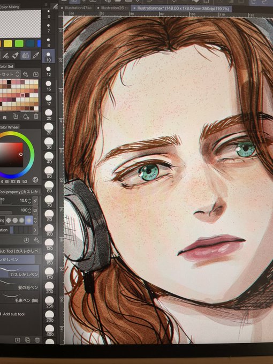Select brush size 200 preset

point(49,289)
